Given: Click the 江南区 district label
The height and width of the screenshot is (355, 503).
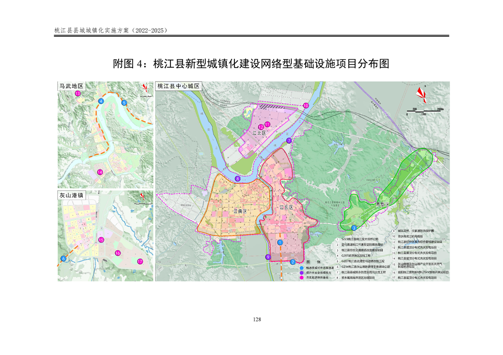Looking at the screenshot, I should click(x=239, y=210).
